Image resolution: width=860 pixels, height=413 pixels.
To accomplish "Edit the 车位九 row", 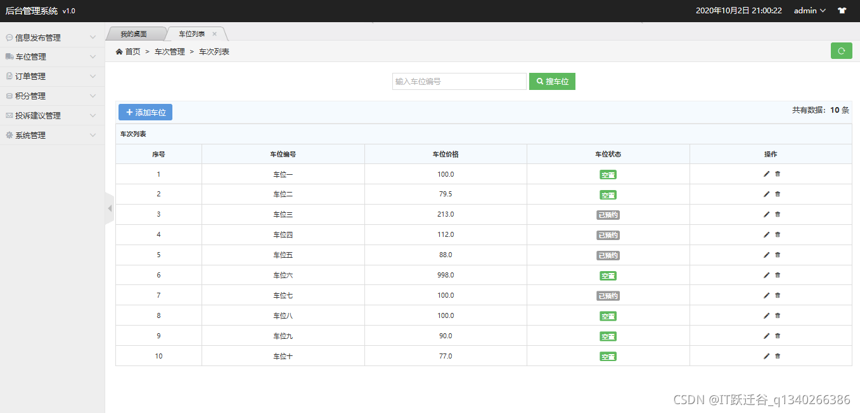I will click(766, 336).
